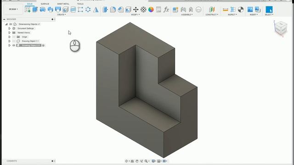The image size is (294, 165).
Task: Open the Manage Materials tool icon
Action: [158, 9]
